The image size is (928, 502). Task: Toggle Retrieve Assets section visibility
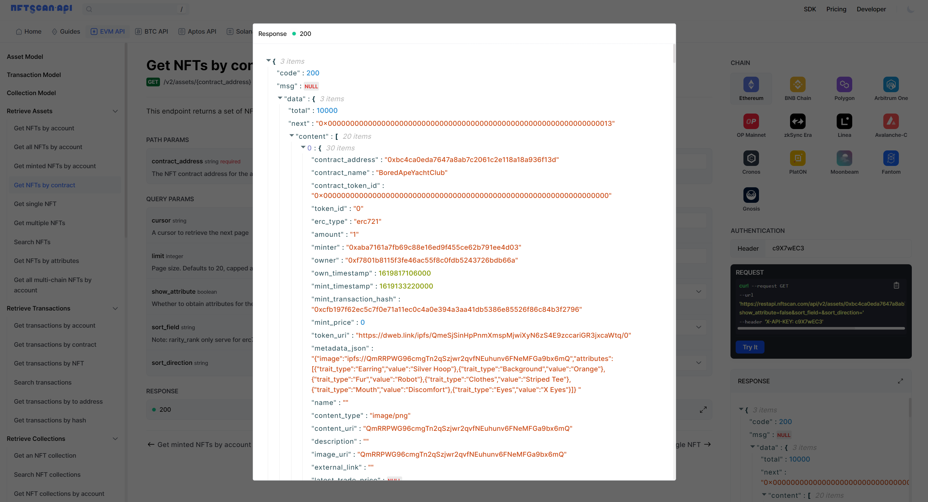click(114, 111)
